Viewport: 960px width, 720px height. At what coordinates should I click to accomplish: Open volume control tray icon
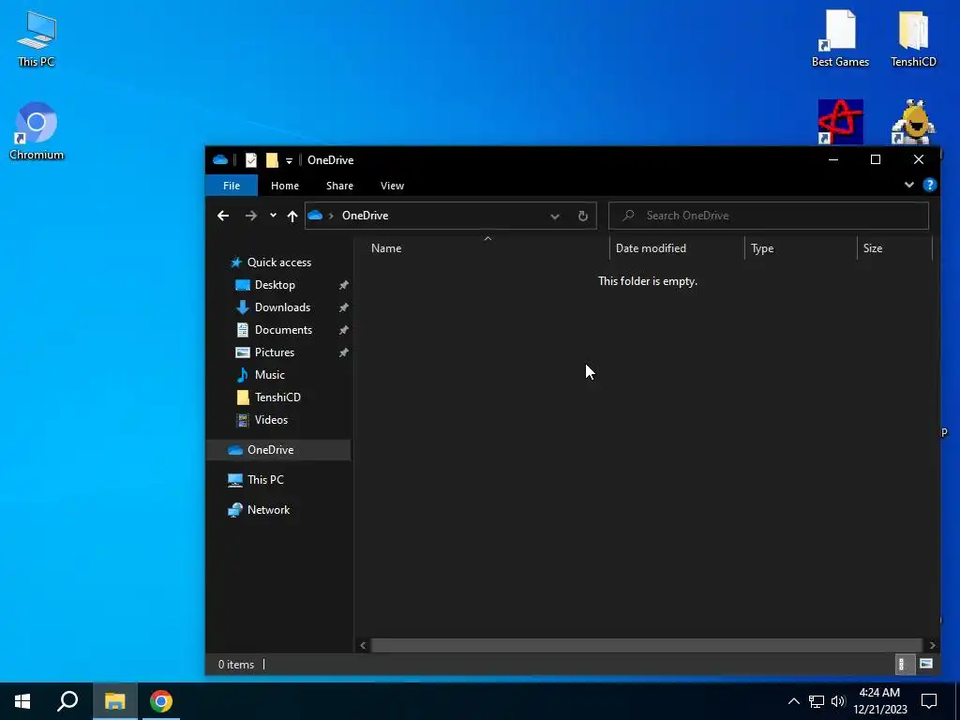click(x=837, y=701)
